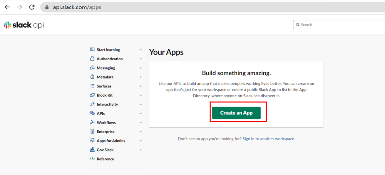The width and height of the screenshot is (385, 175).
Task: Click the Interactivity plug icon
Action: point(92,104)
